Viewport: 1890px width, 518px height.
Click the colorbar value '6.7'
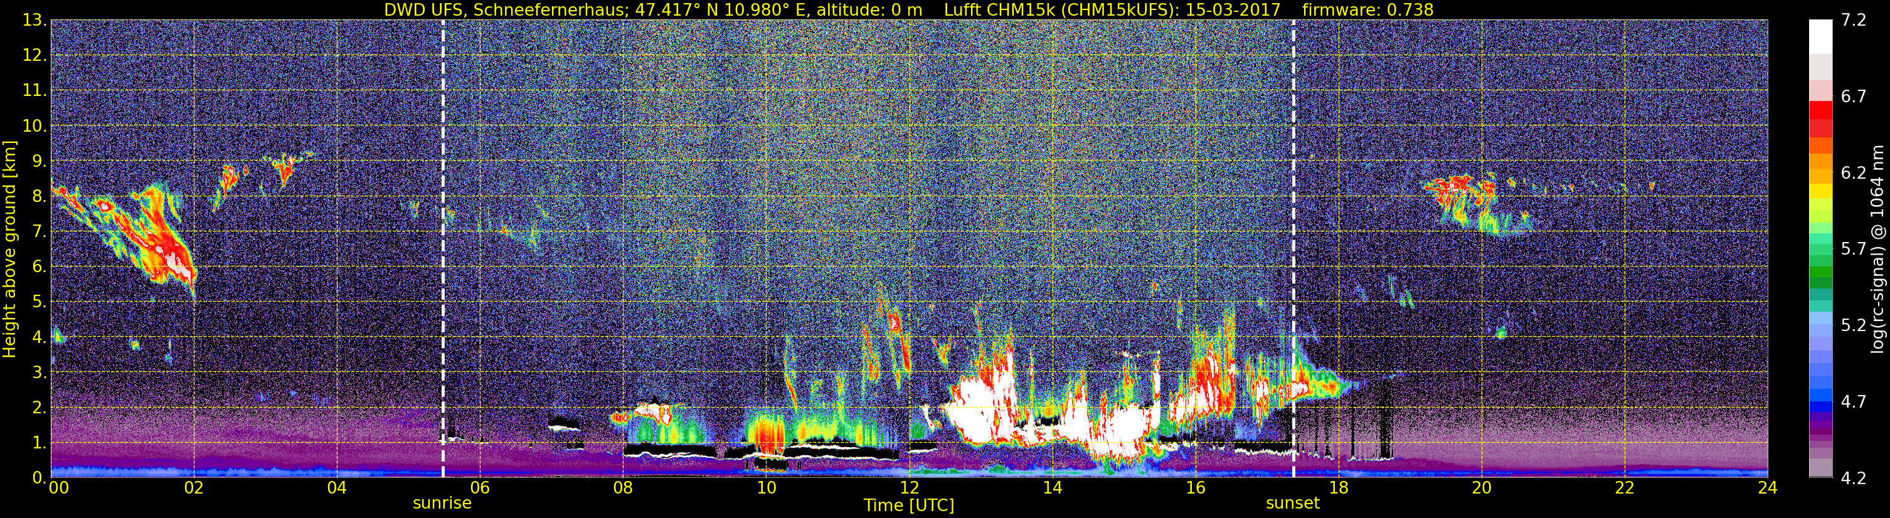[x=1854, y=97]
